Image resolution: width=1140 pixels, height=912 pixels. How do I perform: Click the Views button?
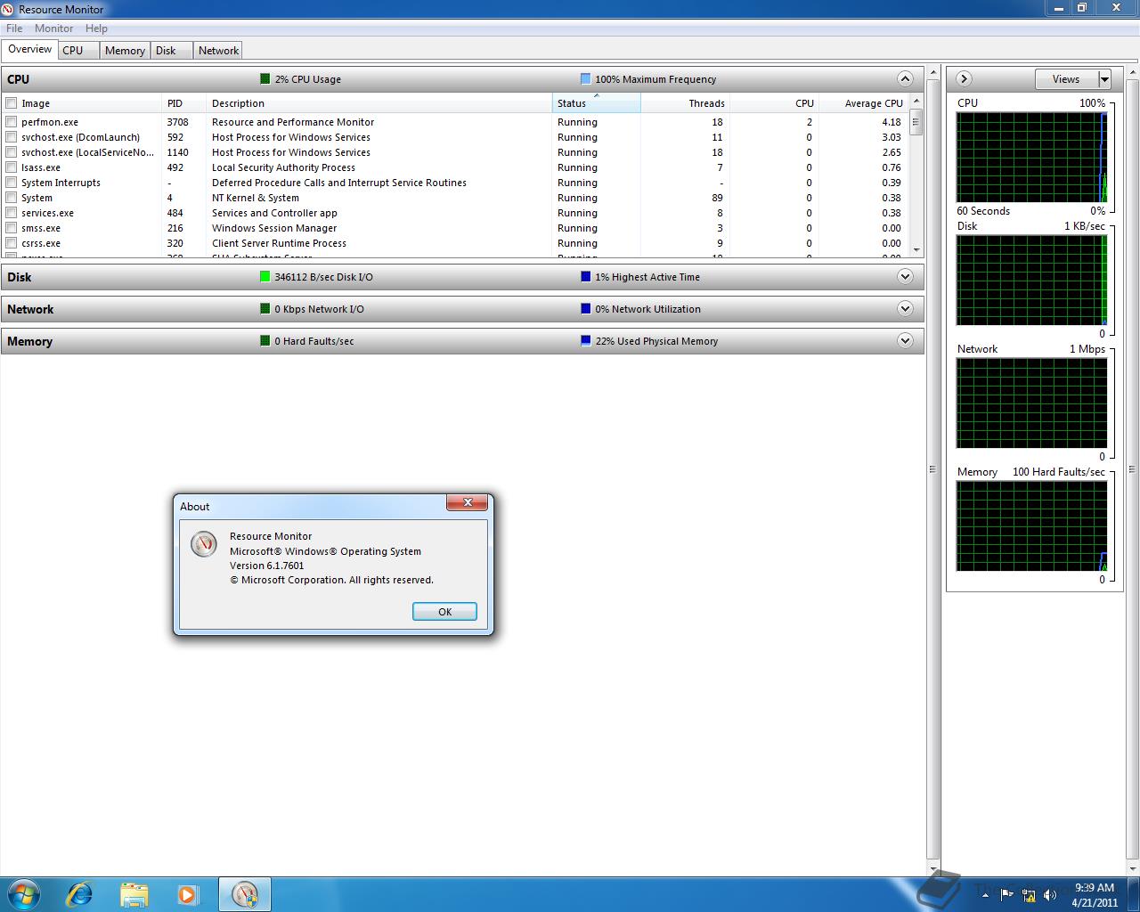1066,79
